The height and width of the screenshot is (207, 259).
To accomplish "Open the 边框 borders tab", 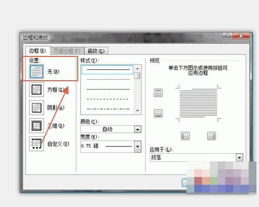I will click(38, 51).
